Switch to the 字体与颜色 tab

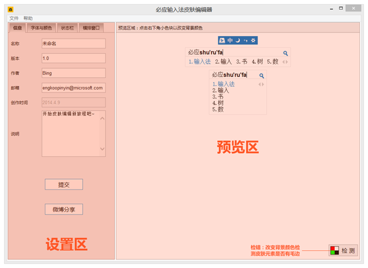click(x=42, y=28)
